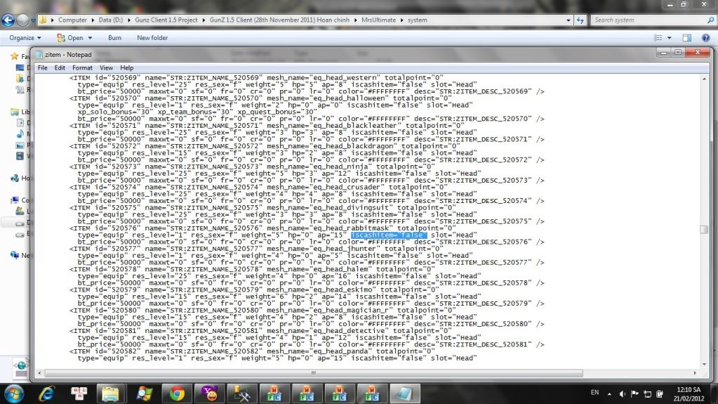This screenshot has width=718, height=404.
Task: Click Explorer help question mark icon
Action: pos(705,37)
